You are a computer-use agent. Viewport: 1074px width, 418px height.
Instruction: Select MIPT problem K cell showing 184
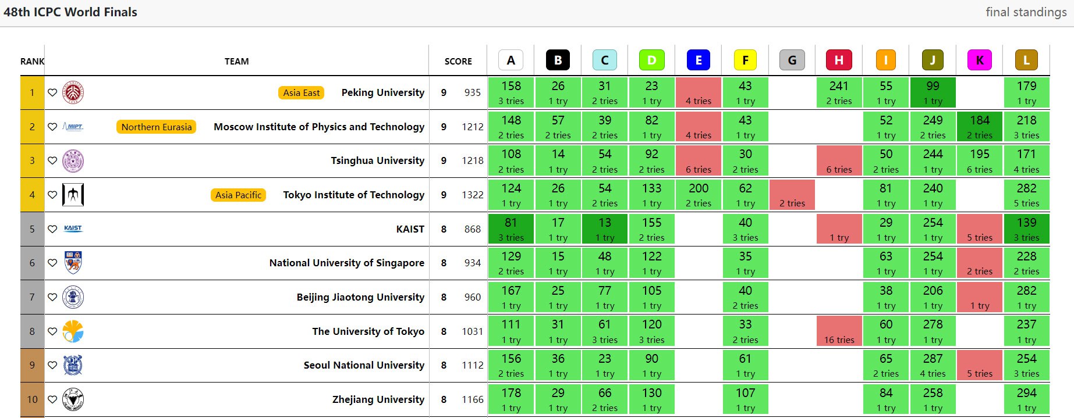(x=980, y=127)
